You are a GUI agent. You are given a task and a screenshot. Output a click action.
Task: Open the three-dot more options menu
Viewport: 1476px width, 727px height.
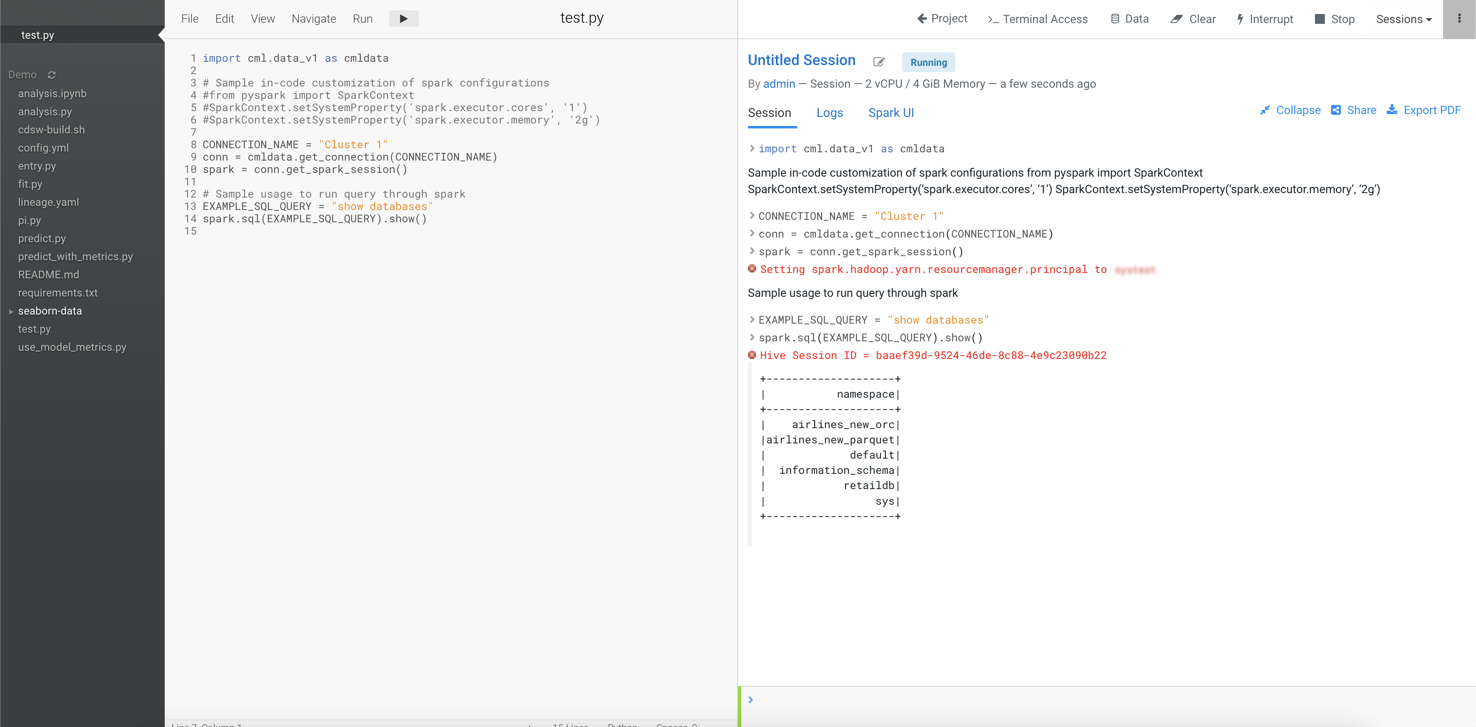pos(1459,19)
